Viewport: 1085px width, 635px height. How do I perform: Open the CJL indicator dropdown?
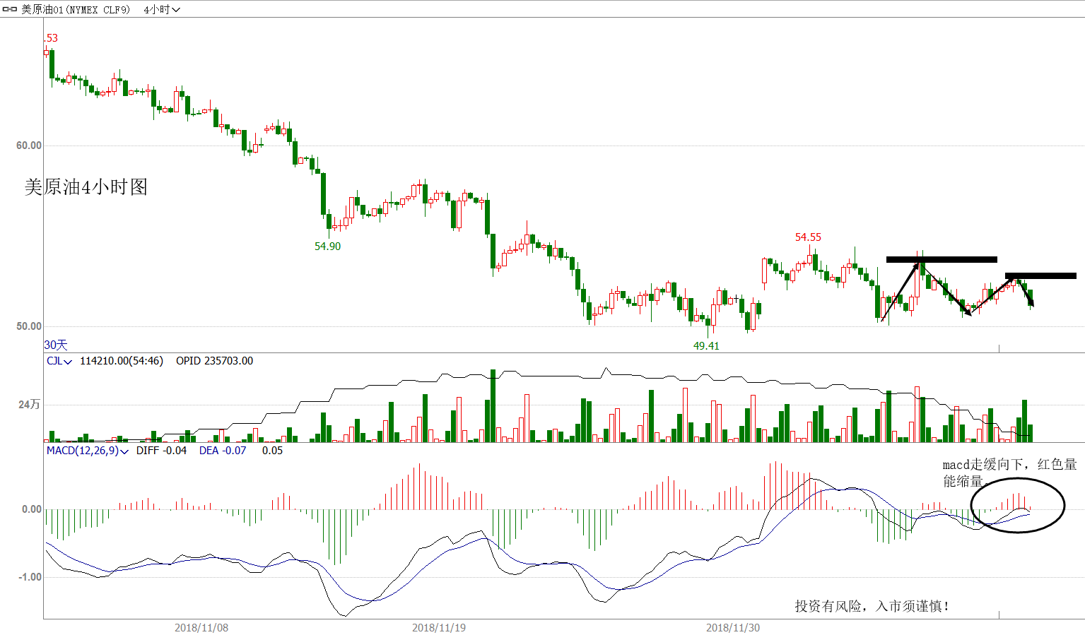click(x=59, y=361)
